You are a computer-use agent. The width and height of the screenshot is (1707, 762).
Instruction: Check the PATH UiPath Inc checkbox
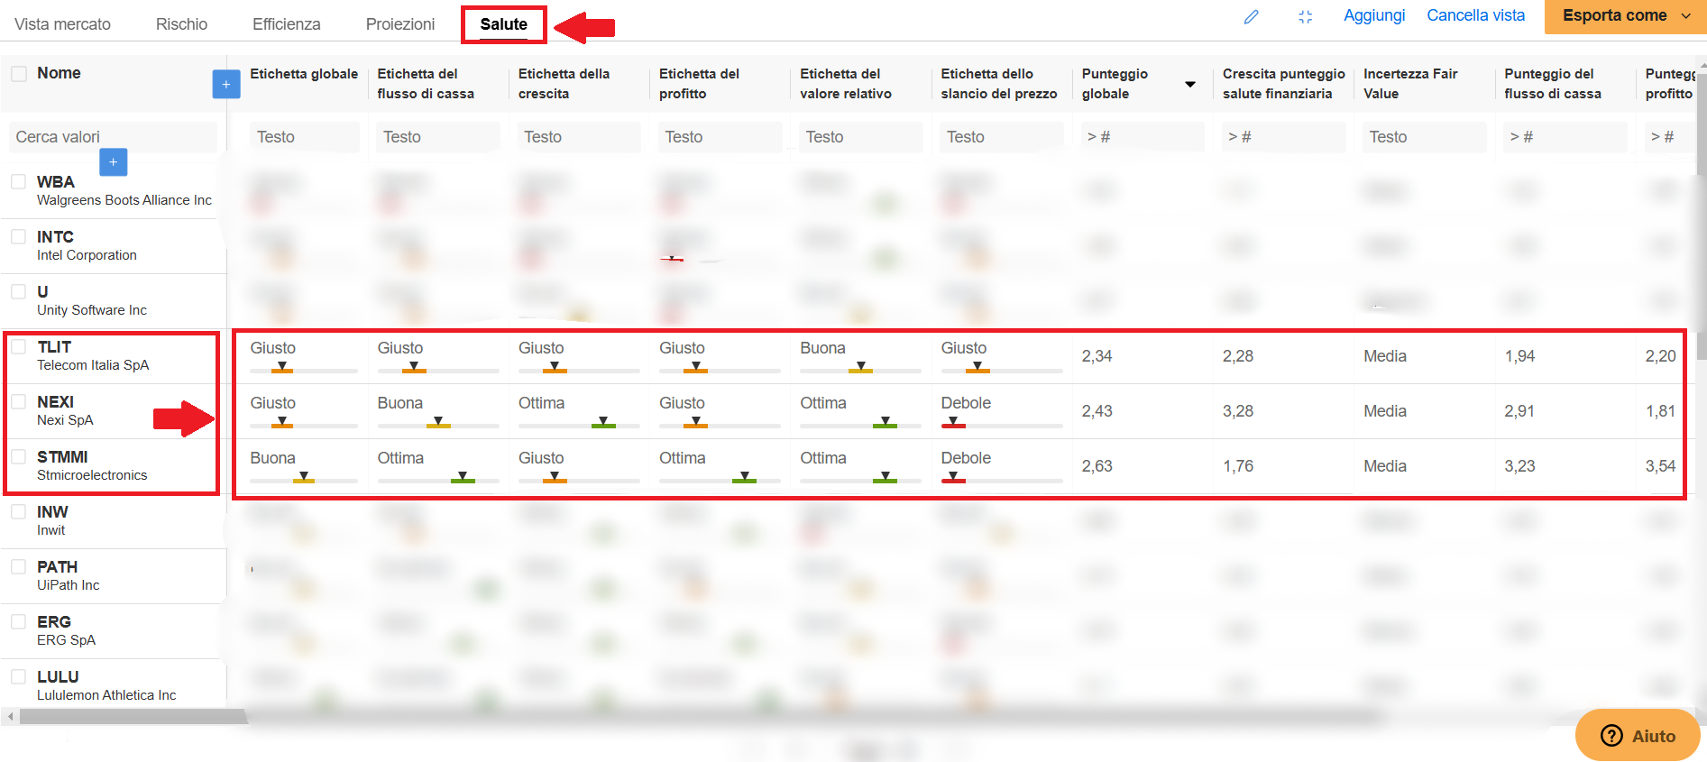[x=18, y=566]
